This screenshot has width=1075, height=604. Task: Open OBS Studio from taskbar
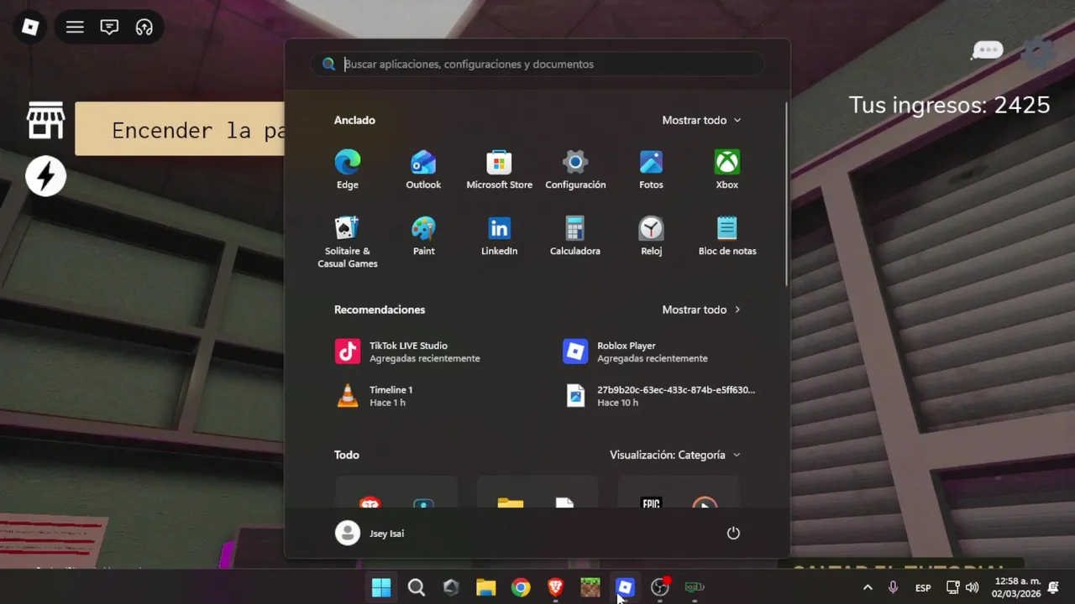click(660, 587)
